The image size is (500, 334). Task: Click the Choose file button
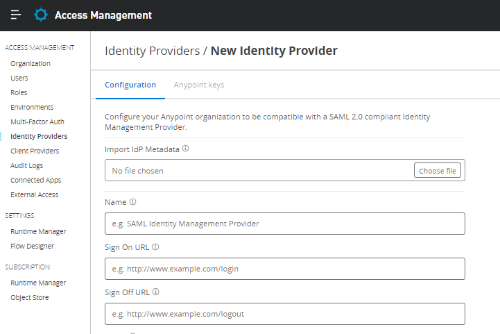(x=438, y=170)
